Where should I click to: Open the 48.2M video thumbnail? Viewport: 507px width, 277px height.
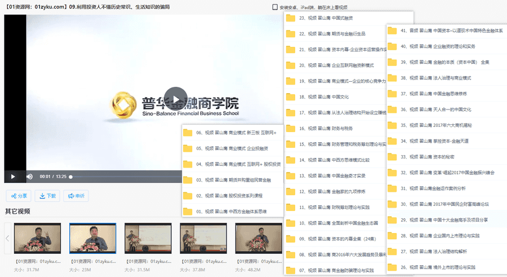259,238
